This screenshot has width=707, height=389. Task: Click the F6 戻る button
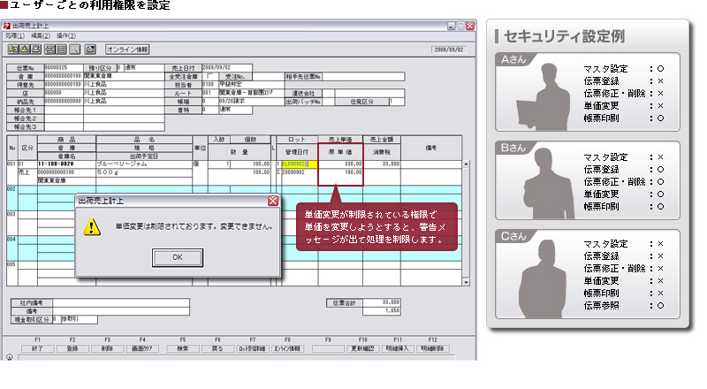coord(217,349)
